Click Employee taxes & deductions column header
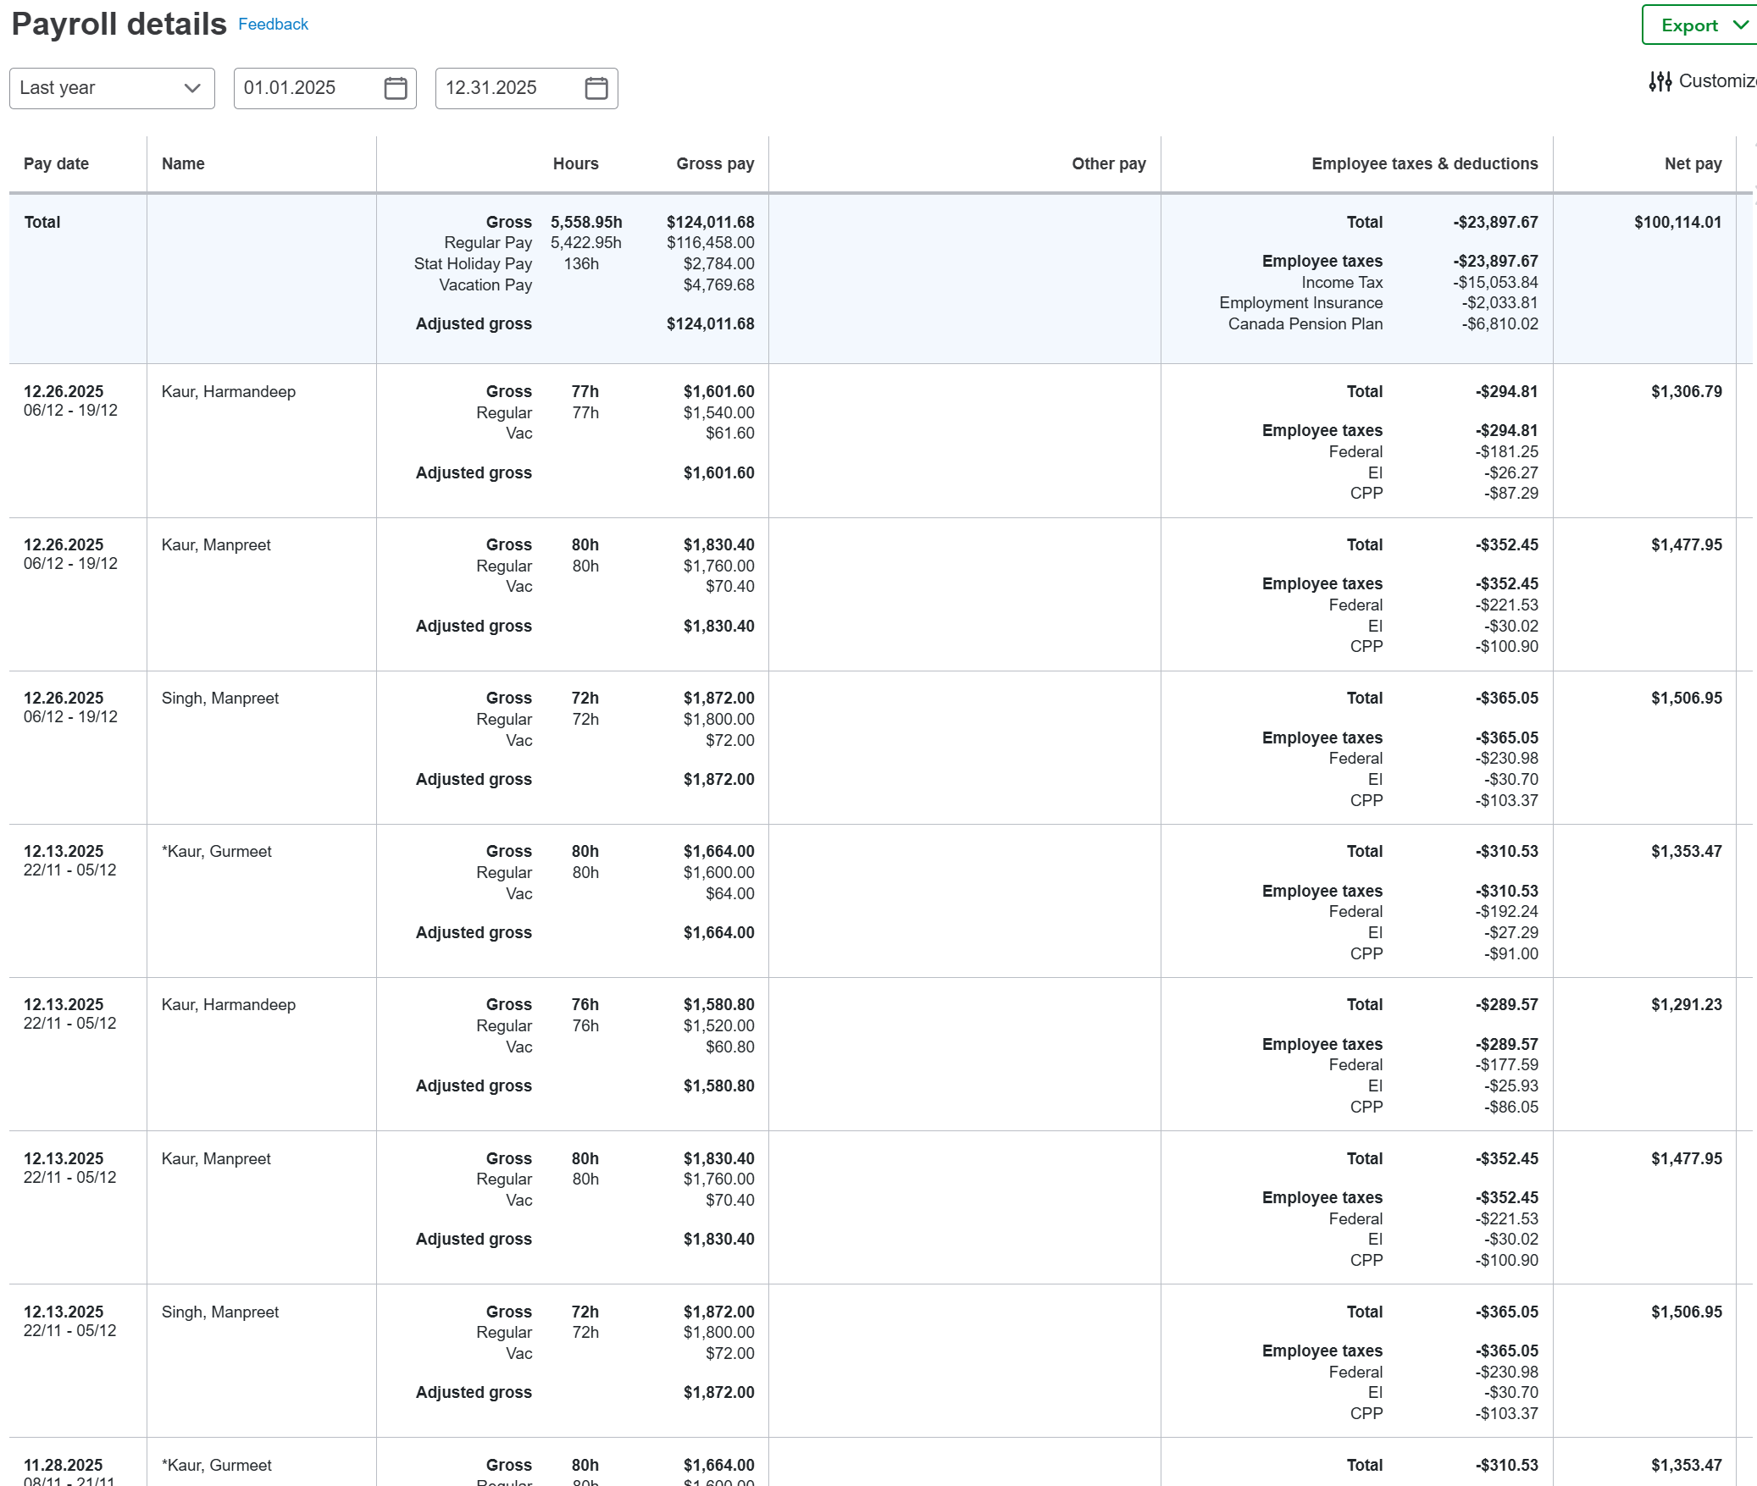 pos(1424,163)
